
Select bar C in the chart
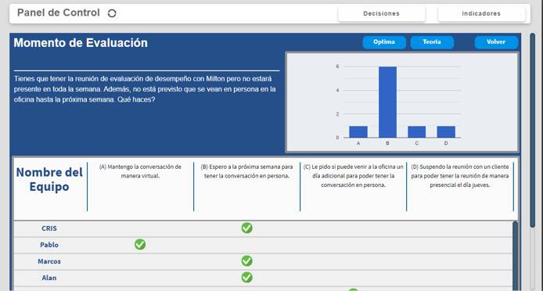(x=416, y=132)
